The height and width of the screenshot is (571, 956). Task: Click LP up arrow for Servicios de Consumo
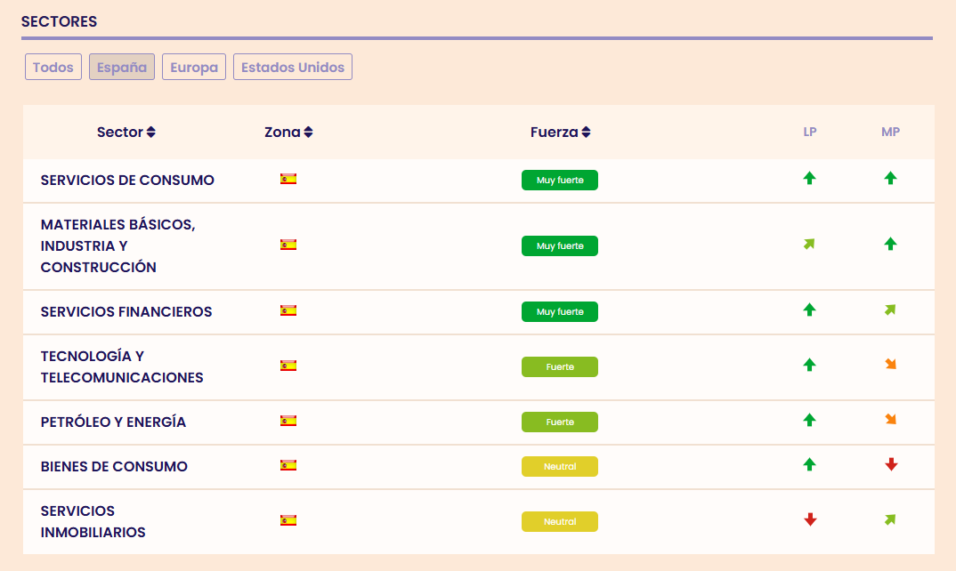pos(809,179)
